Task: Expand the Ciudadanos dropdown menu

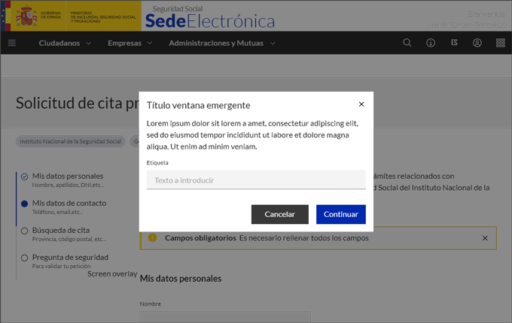Action: pos(65,43)
